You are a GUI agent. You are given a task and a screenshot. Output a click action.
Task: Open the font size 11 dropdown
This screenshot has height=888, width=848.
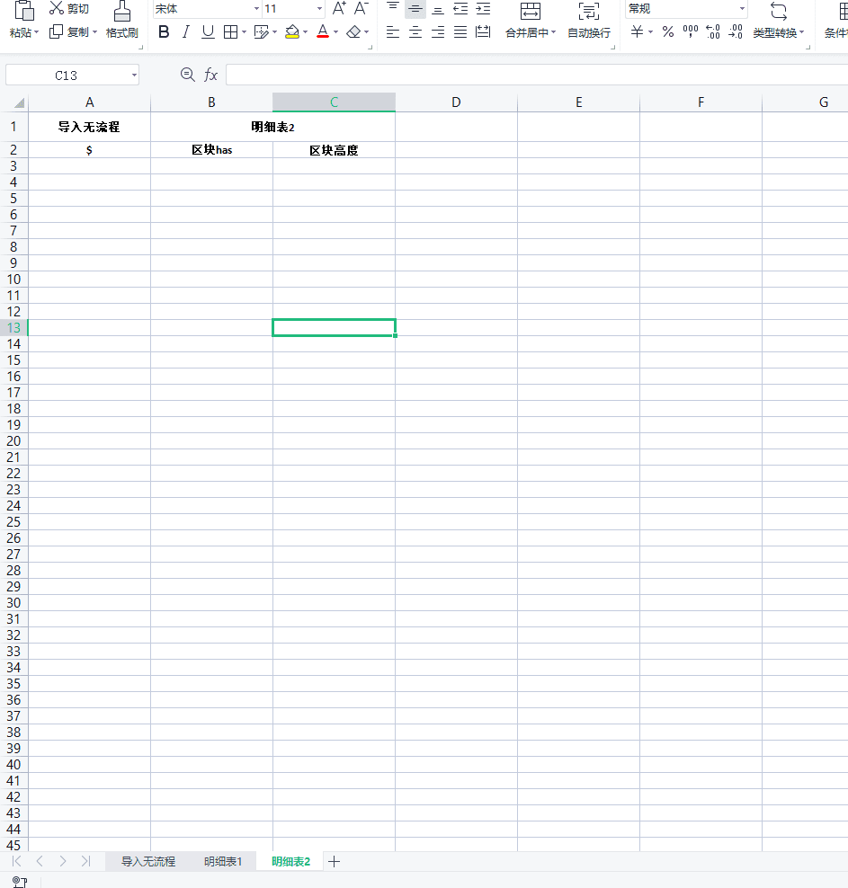point(319,8)
